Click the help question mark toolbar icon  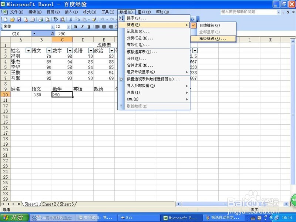192,19
